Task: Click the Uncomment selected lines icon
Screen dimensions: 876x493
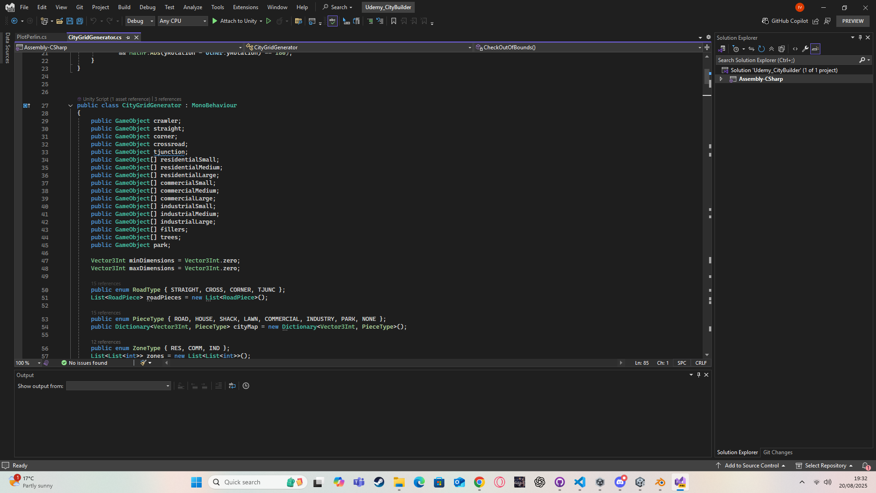Action: tap(380, 21)
